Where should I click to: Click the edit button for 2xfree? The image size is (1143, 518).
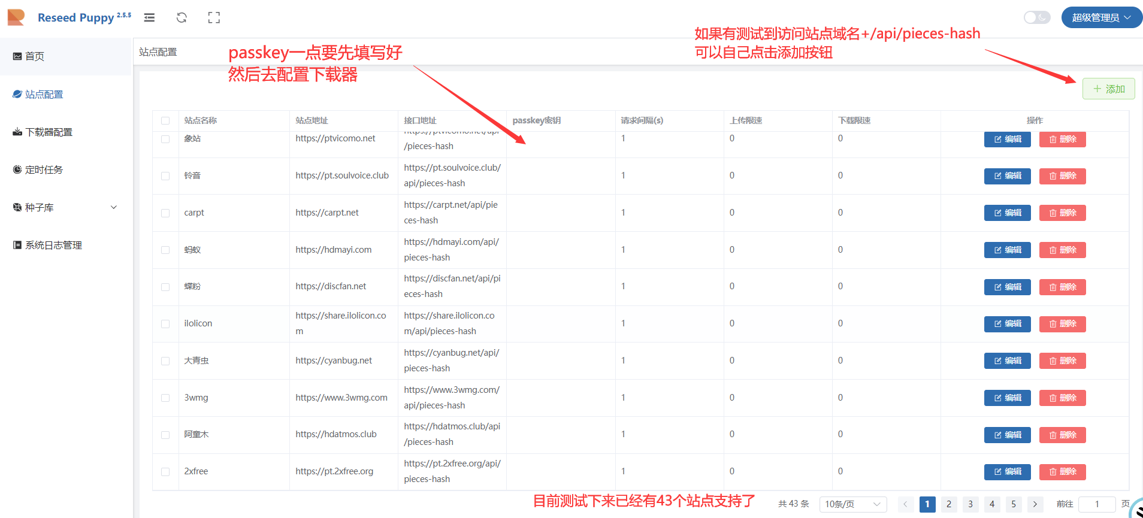(1007, 472)
